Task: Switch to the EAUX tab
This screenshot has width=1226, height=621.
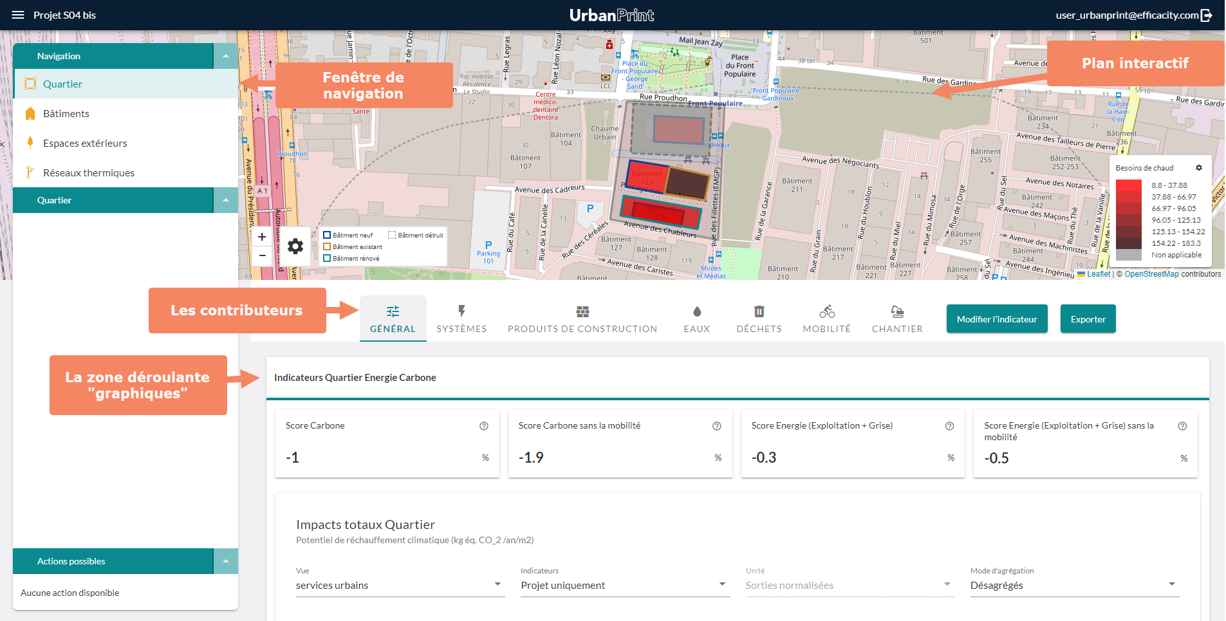Action: tap(697, 319)
